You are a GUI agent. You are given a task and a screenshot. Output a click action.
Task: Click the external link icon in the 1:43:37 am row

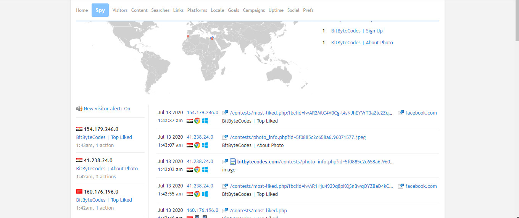[x=225, y=113]
